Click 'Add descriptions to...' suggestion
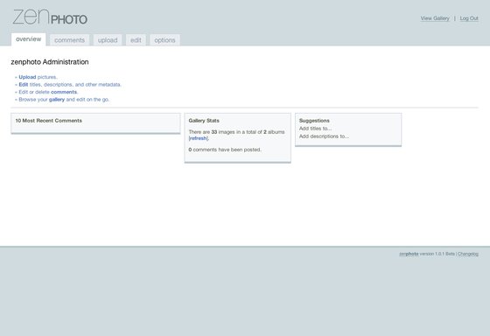 324,136
